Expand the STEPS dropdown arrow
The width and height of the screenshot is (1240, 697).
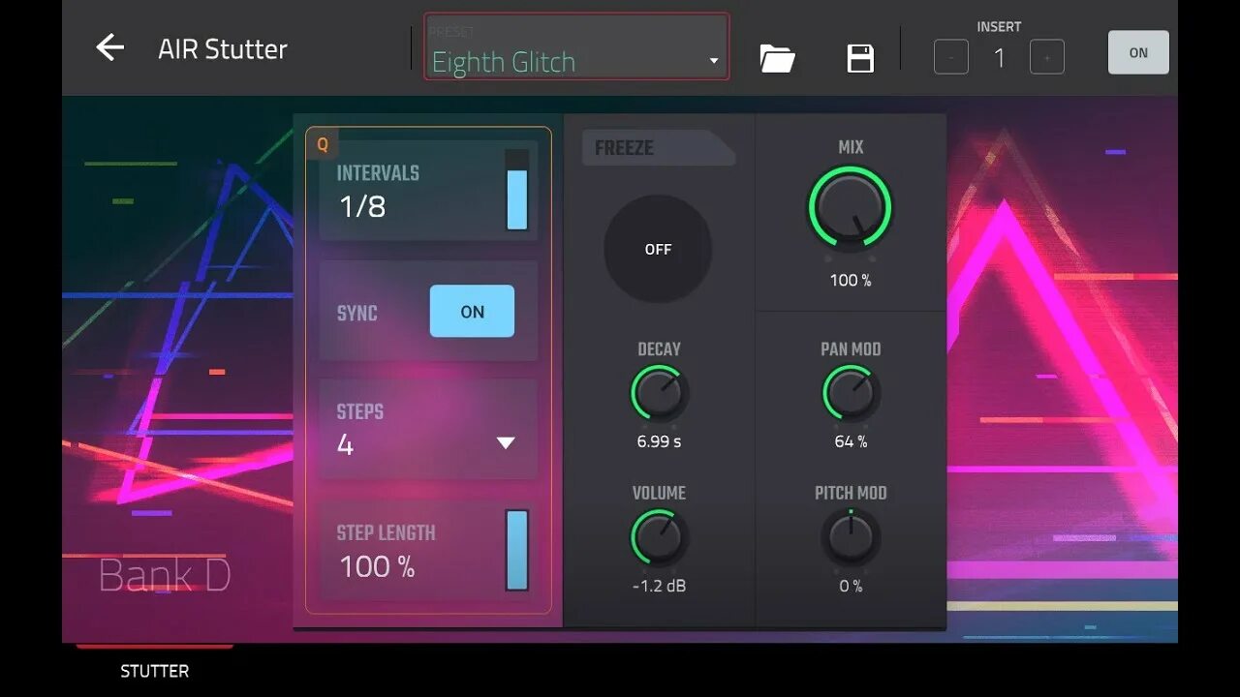[x=505, y=442]
